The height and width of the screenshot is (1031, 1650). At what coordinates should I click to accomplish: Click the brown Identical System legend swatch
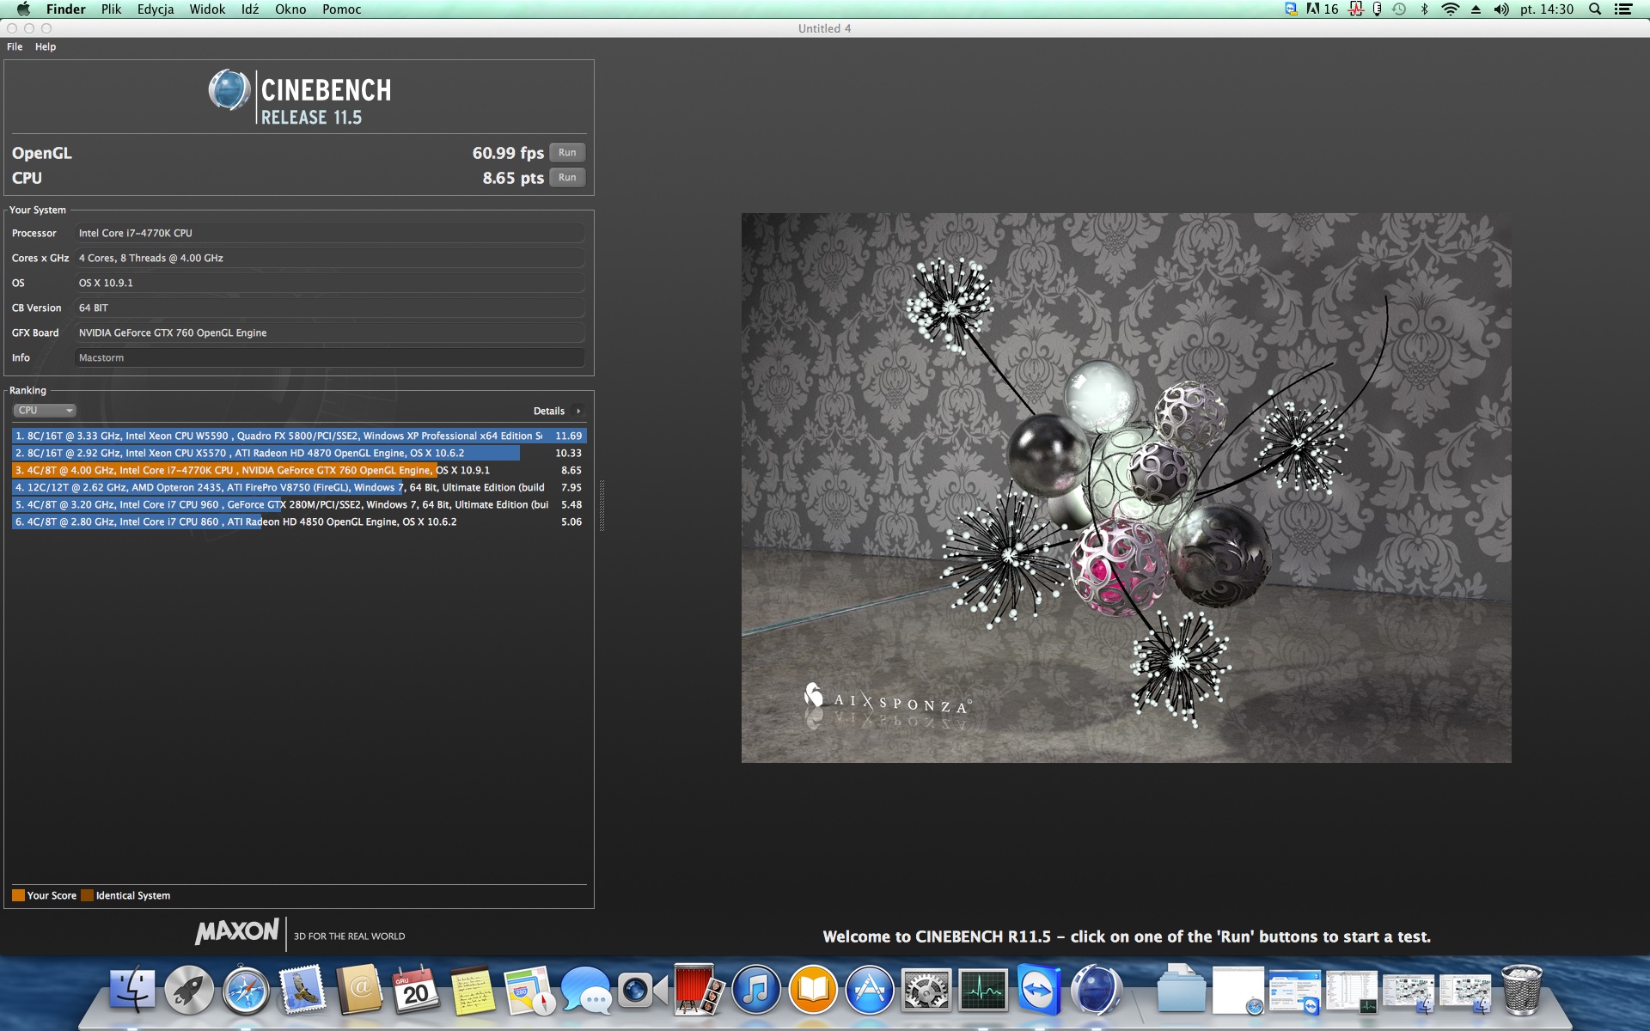(x=87, y=895)
